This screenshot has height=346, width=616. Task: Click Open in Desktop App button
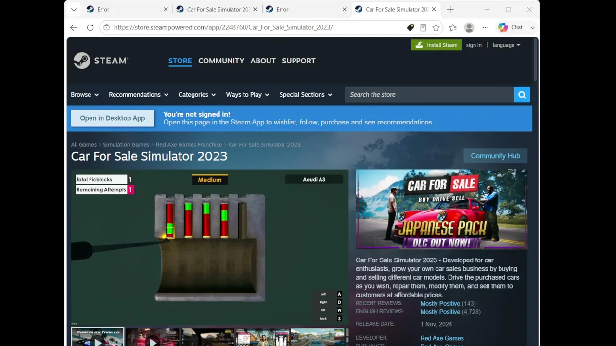click(x=113, y=118)
